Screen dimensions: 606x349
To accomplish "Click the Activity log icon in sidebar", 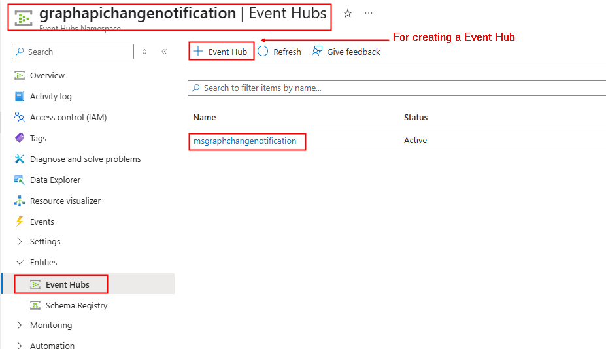I will [x=20, y=97].
